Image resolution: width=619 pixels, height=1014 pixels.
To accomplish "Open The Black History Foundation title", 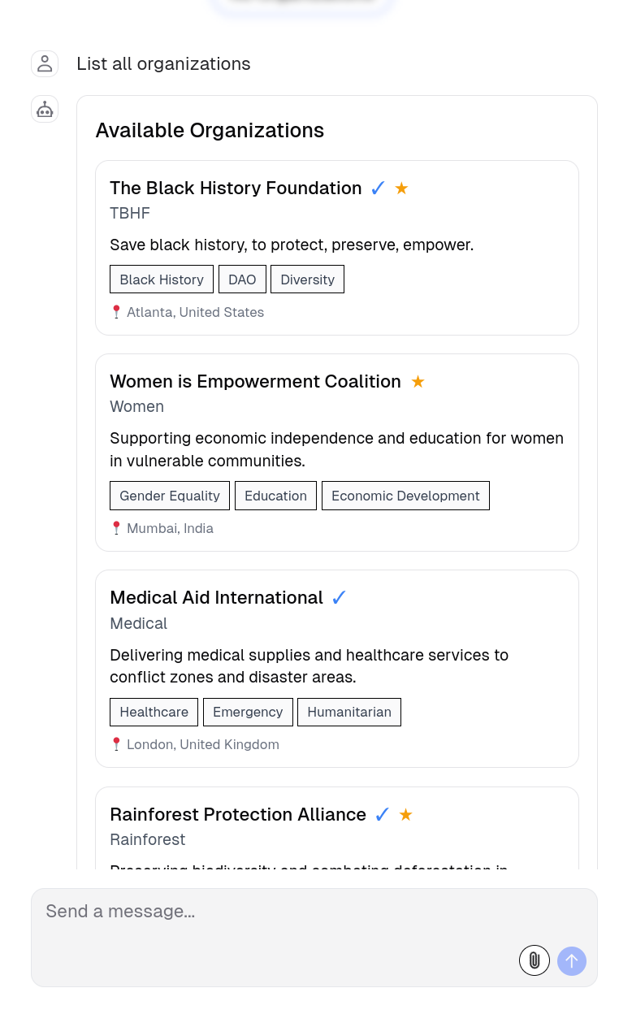I will click(236, 188).
